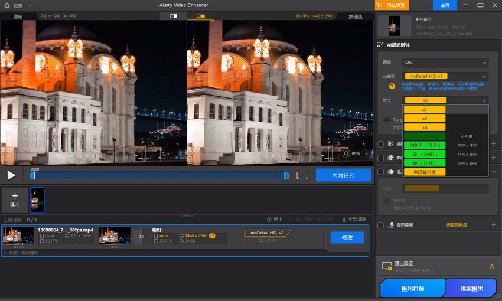Add color section with plus icon
Image resolution: width=502 pixels, height=301 pixels.
coord(494,158)
